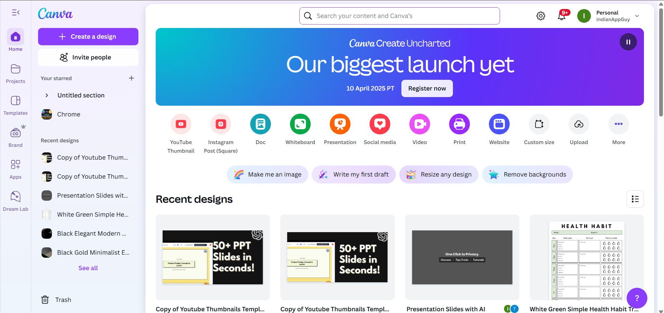Open Templates in the sidebar
The width and height of the screenshot is (664, 313).
pos(16,105)
